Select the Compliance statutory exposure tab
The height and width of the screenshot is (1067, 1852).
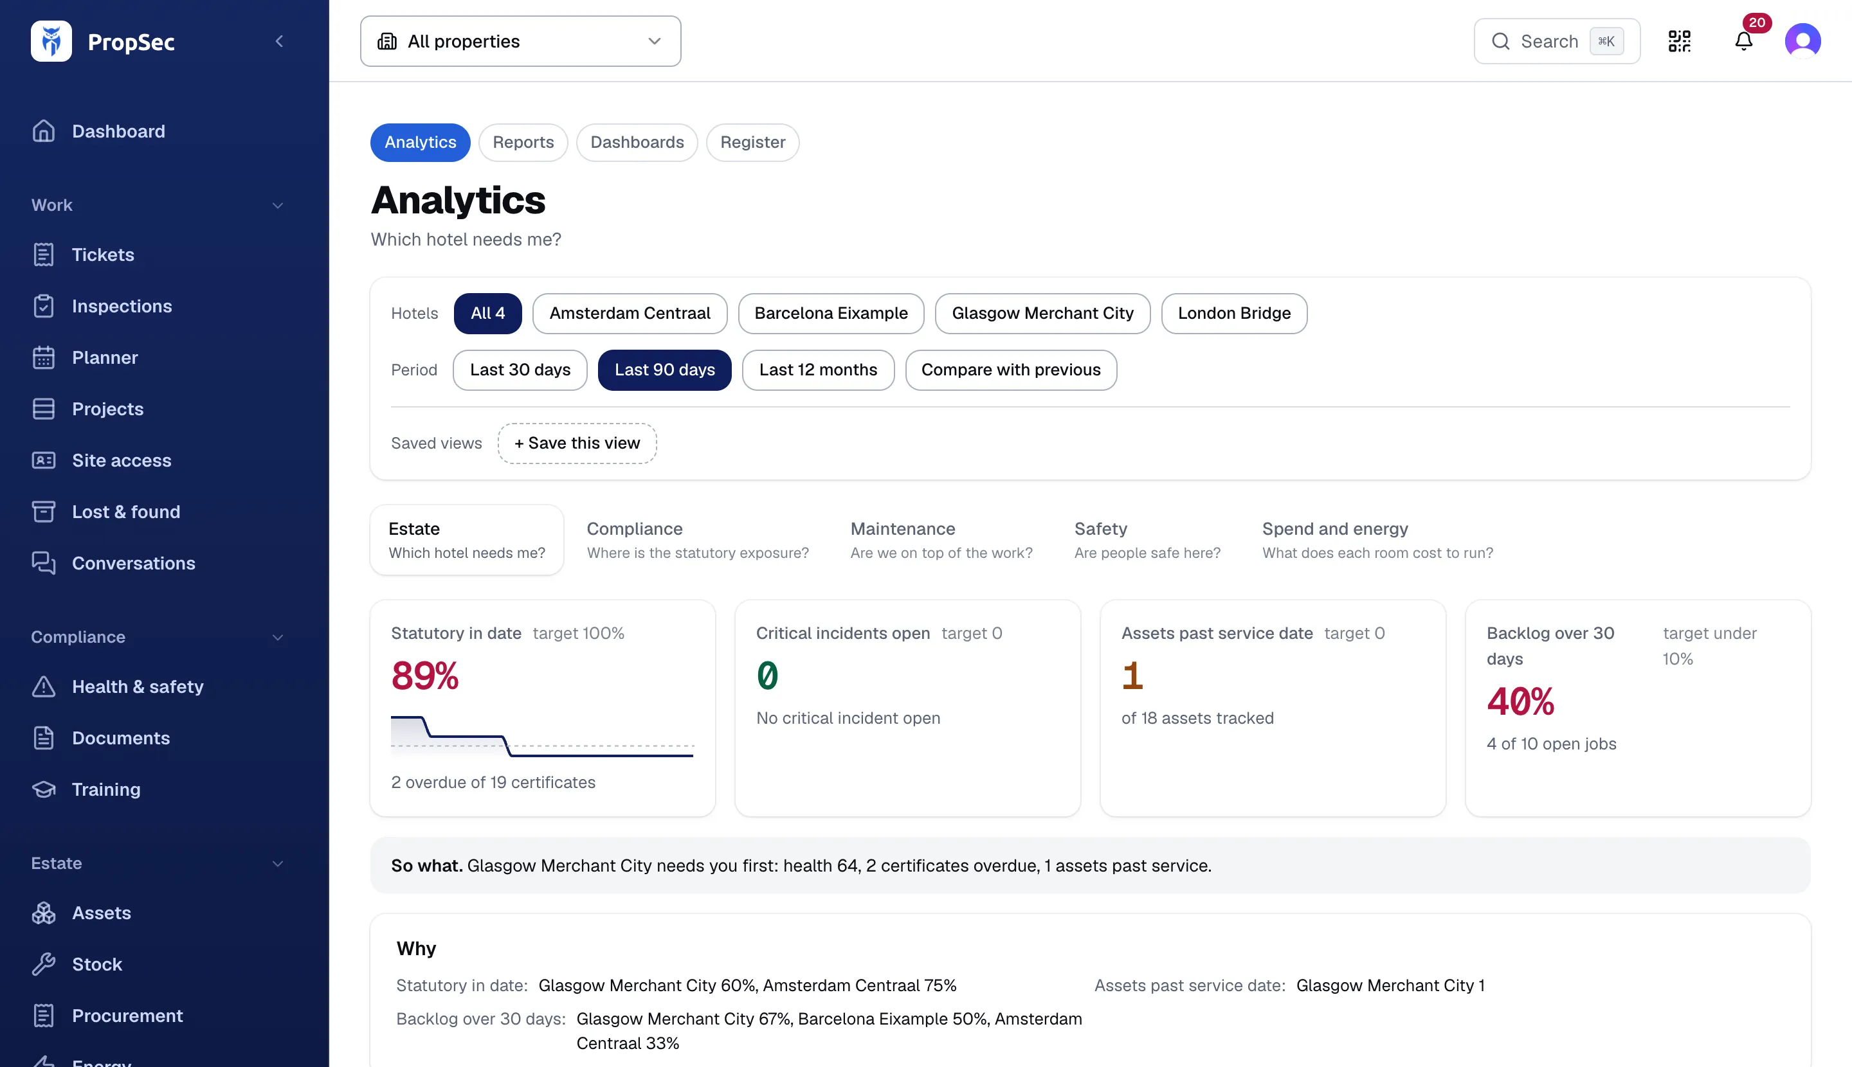(698, 539)
